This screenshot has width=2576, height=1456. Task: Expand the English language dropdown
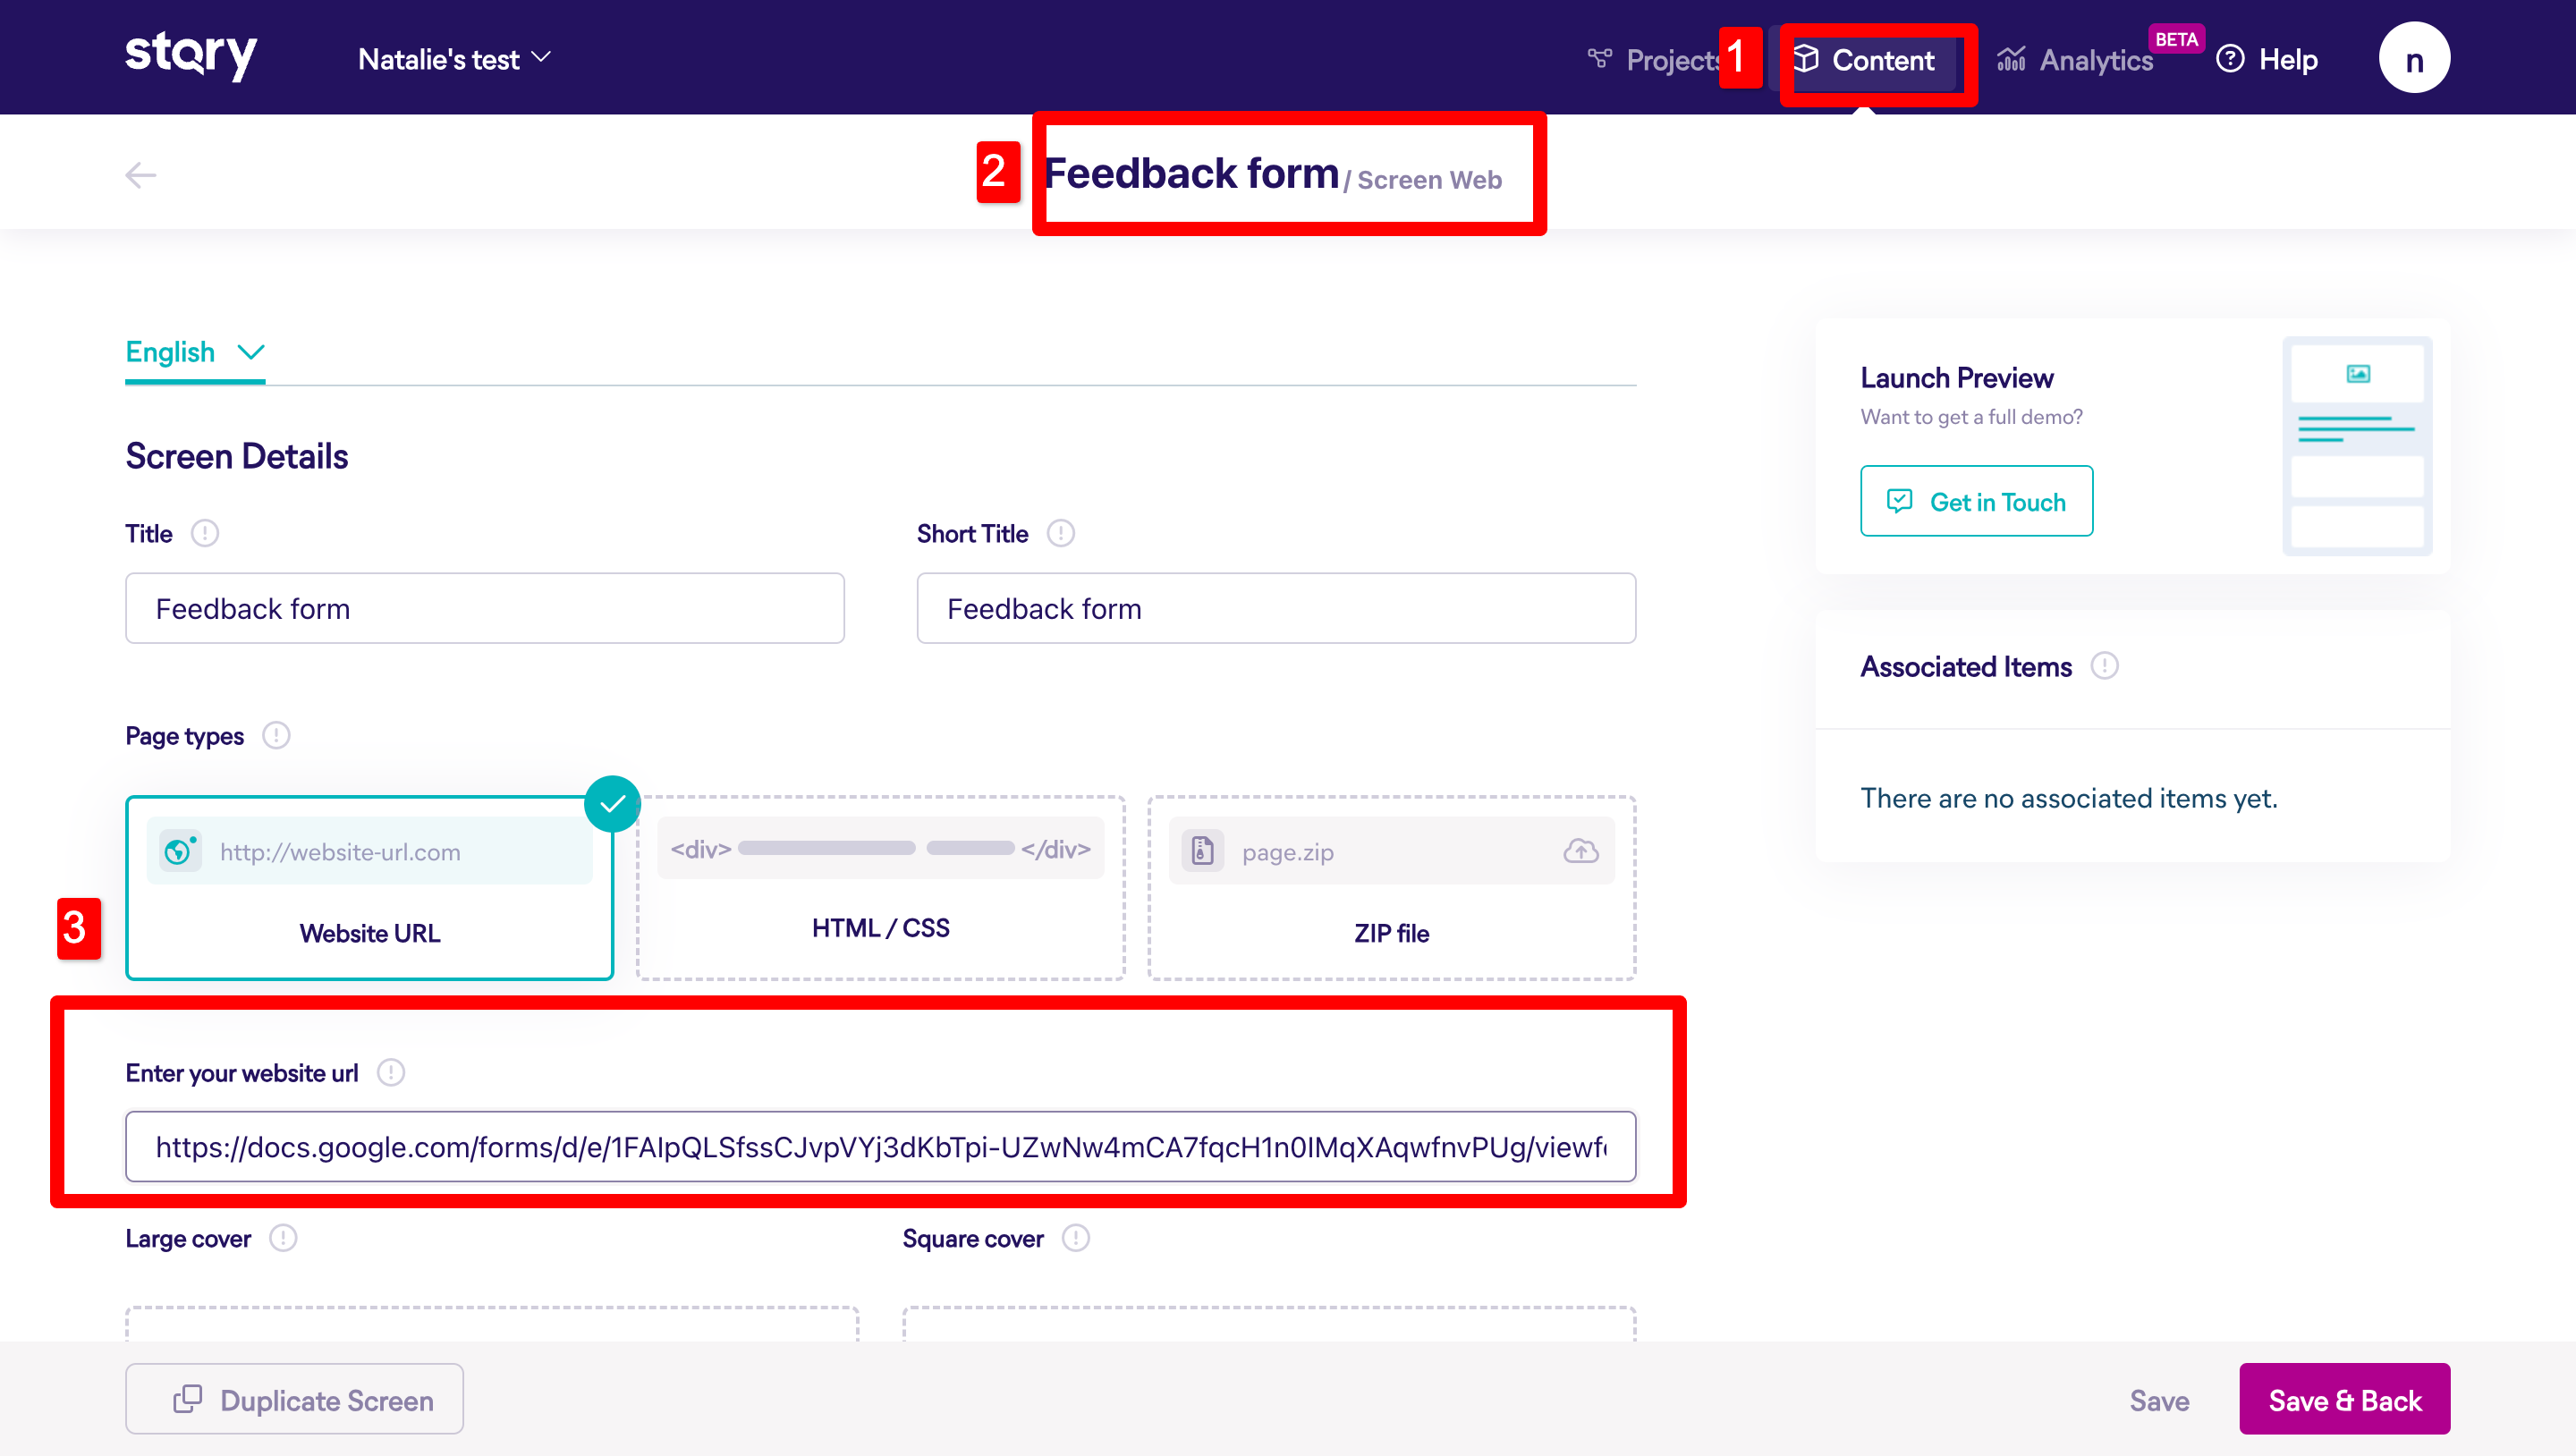(x=195, y=352)
